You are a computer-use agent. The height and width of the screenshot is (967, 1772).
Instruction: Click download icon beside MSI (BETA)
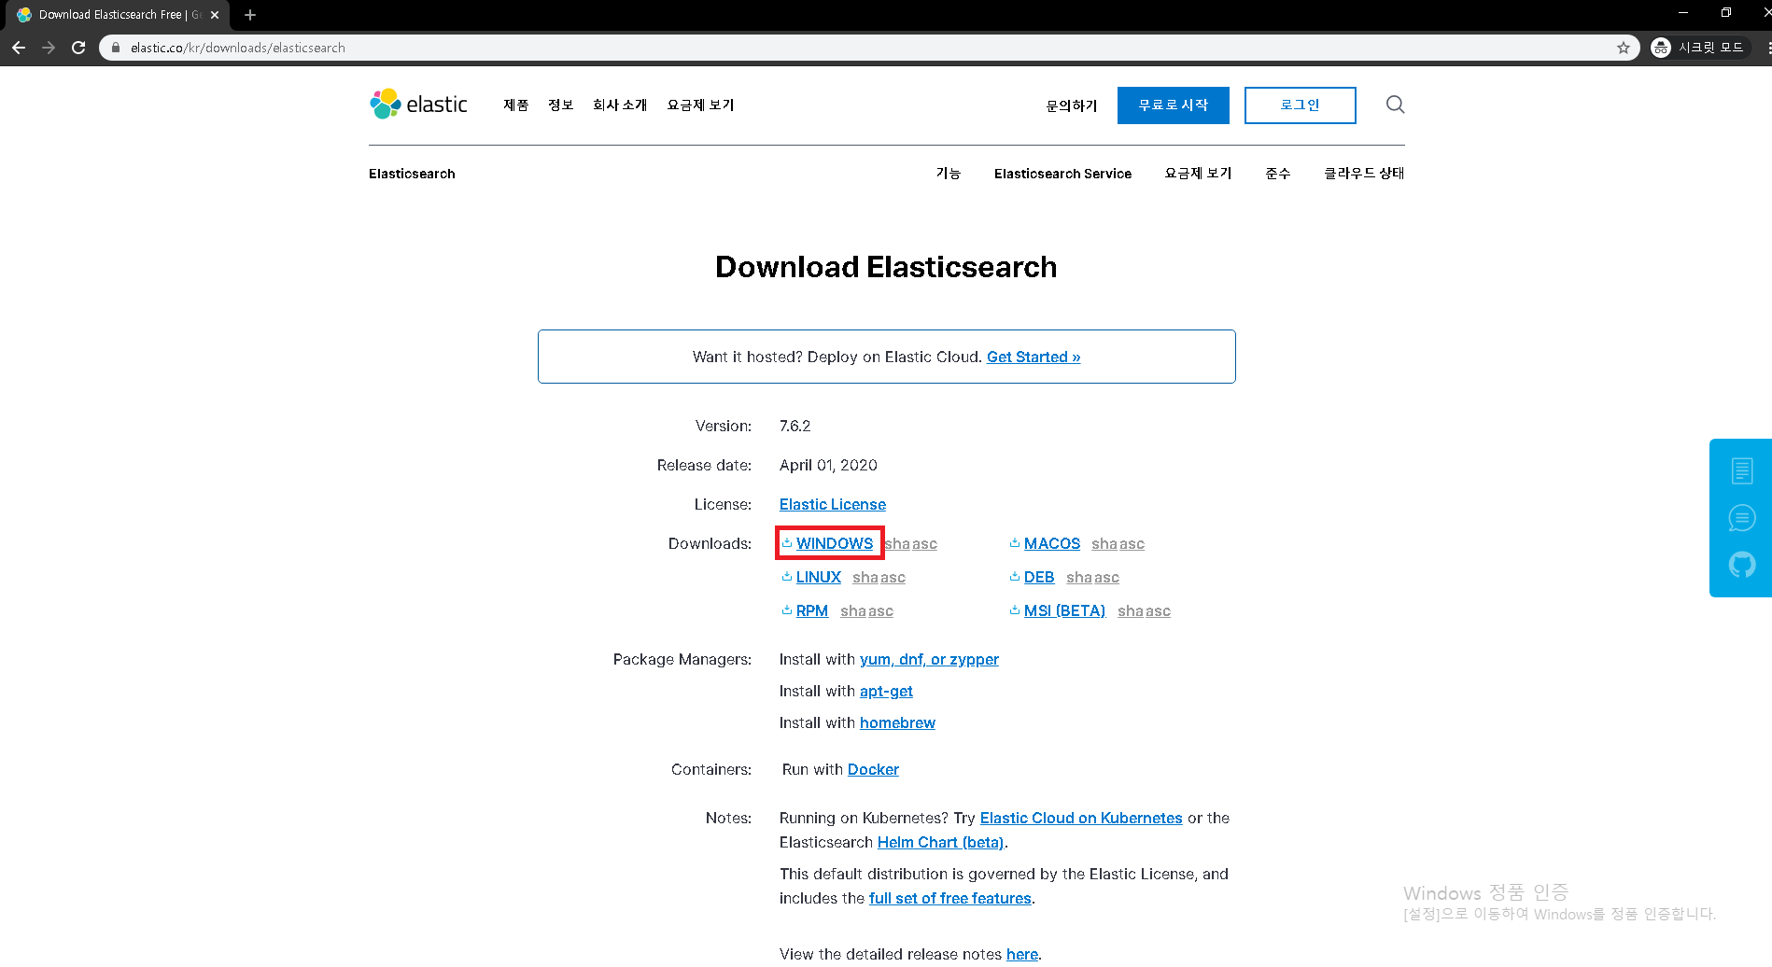[x=1015, y=610]
